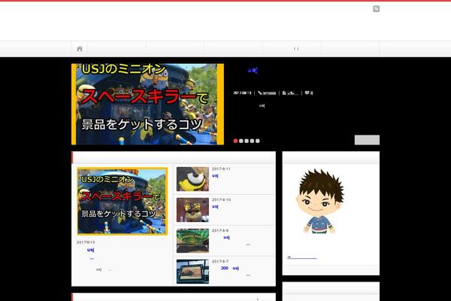Viewport: 451px width, 301px height.
Task: Select the red active slider dot
Action: pos(235,141)
